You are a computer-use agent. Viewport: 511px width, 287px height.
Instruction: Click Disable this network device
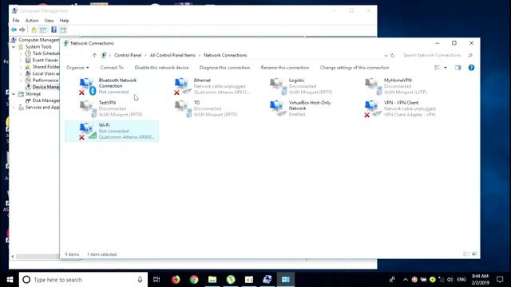[x=161, y=68]
